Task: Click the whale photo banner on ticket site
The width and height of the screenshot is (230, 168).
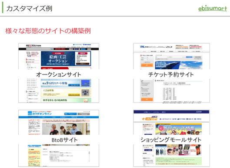Action: point(179,65)
